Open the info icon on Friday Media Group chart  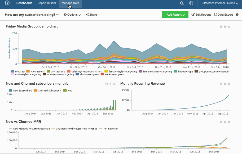click(221, 26)
